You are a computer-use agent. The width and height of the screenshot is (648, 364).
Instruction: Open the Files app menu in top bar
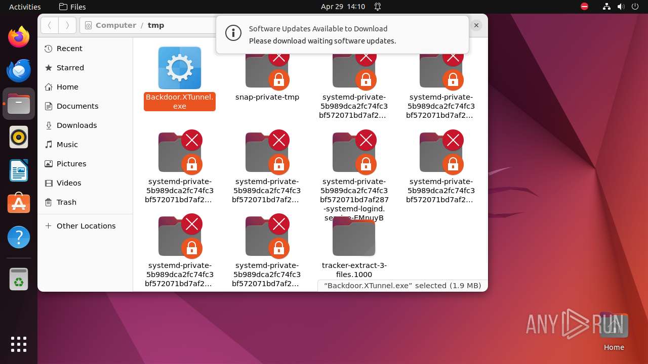(x=72, y=7)
